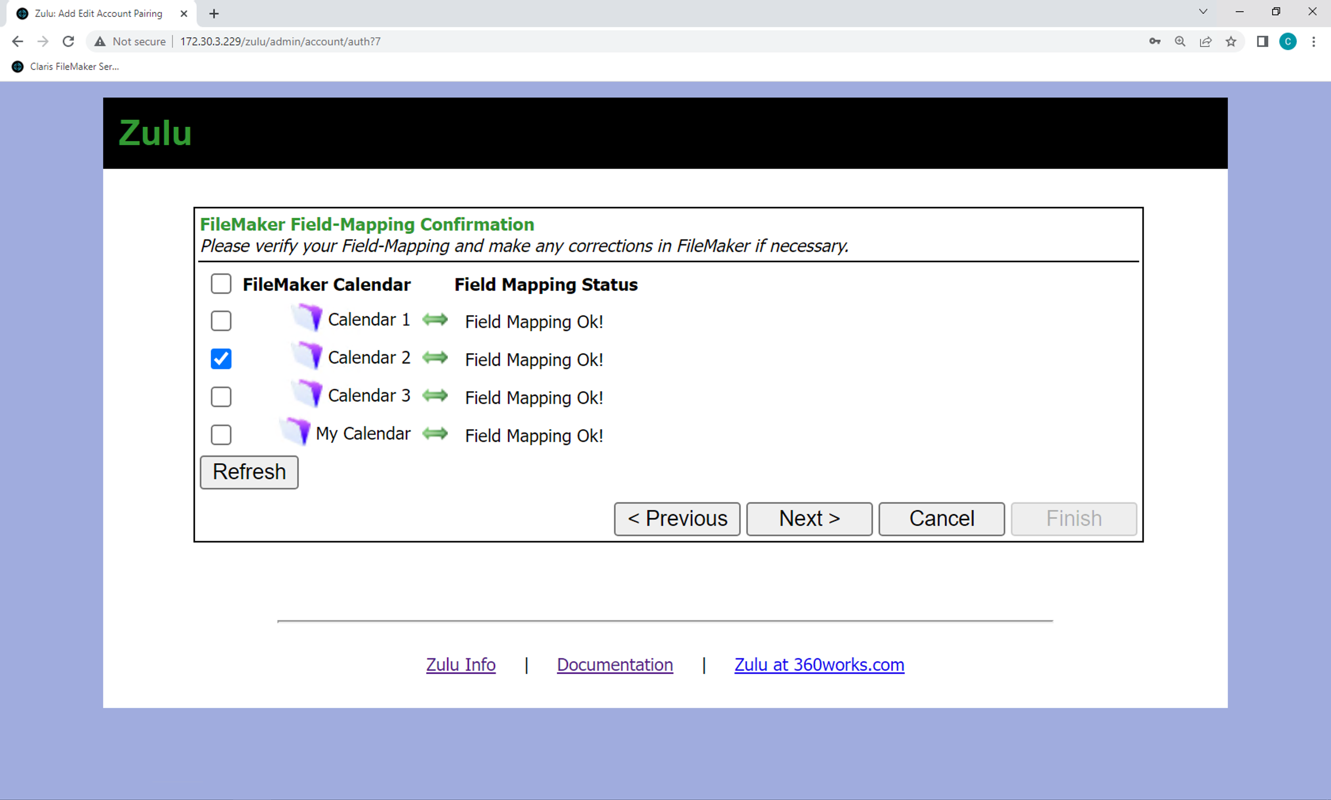Click the Calendar 2 label
This screenshot has height=800, width=1331.
coord(369,357)
